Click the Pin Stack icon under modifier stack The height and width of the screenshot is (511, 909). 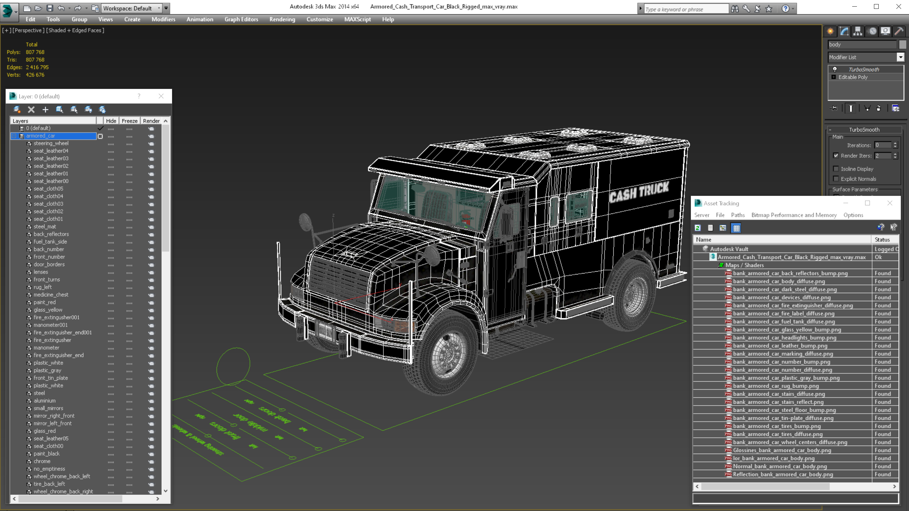[834, 108]
